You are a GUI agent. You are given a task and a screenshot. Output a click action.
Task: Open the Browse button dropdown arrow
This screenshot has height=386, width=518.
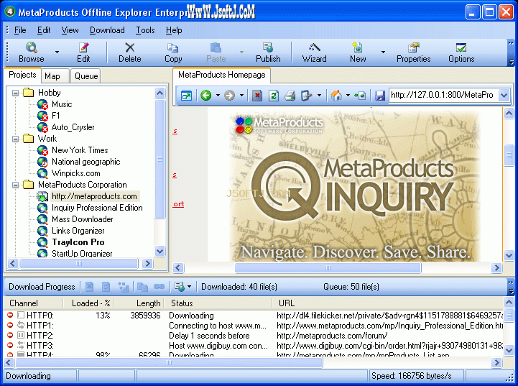[57, 52]
